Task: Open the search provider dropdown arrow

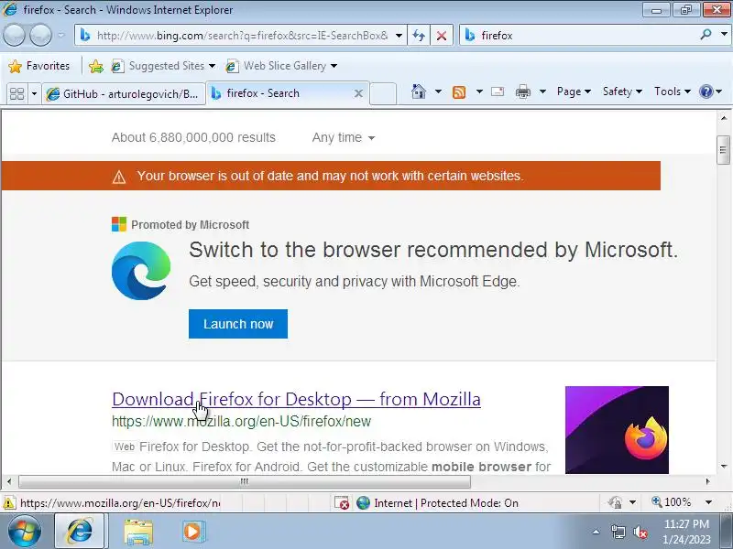Action: pos(724,35)
